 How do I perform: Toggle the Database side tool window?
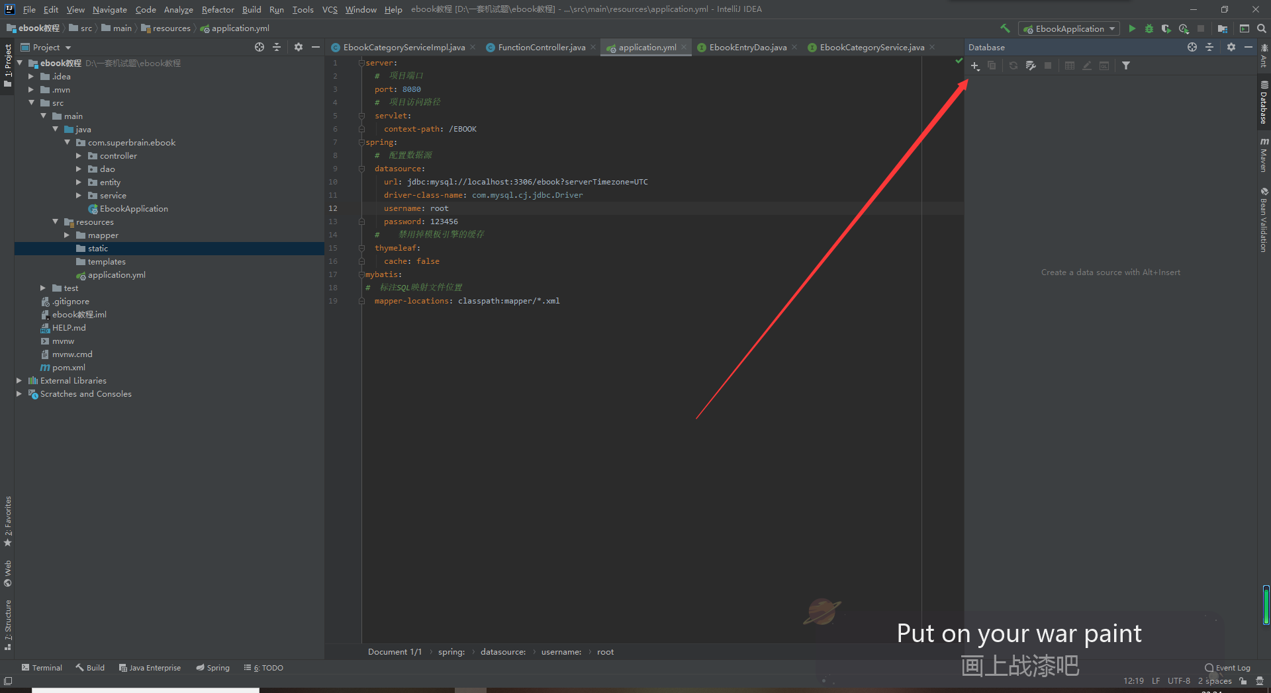pos(1264,103)
